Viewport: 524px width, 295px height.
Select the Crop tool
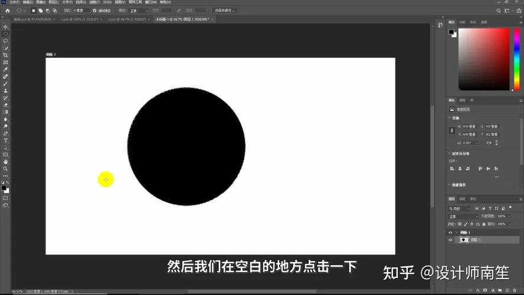[5, 55]
